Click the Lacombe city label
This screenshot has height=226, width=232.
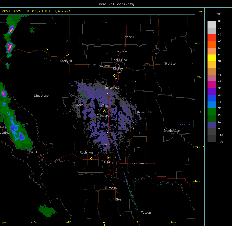[121, 51]
